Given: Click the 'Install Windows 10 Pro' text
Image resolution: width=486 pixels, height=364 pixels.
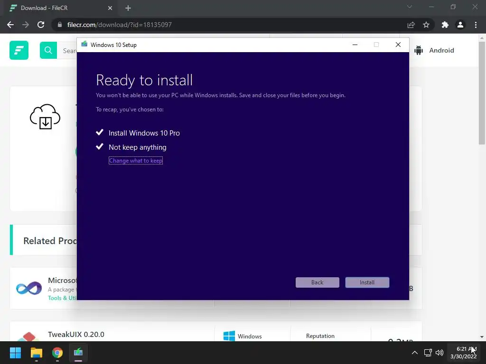Looking at the screenshot, I should point(144,133).
